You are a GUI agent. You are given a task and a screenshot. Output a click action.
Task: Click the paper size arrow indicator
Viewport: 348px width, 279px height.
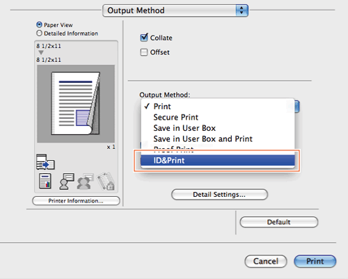pyautogui.click(x=41, y=53)
